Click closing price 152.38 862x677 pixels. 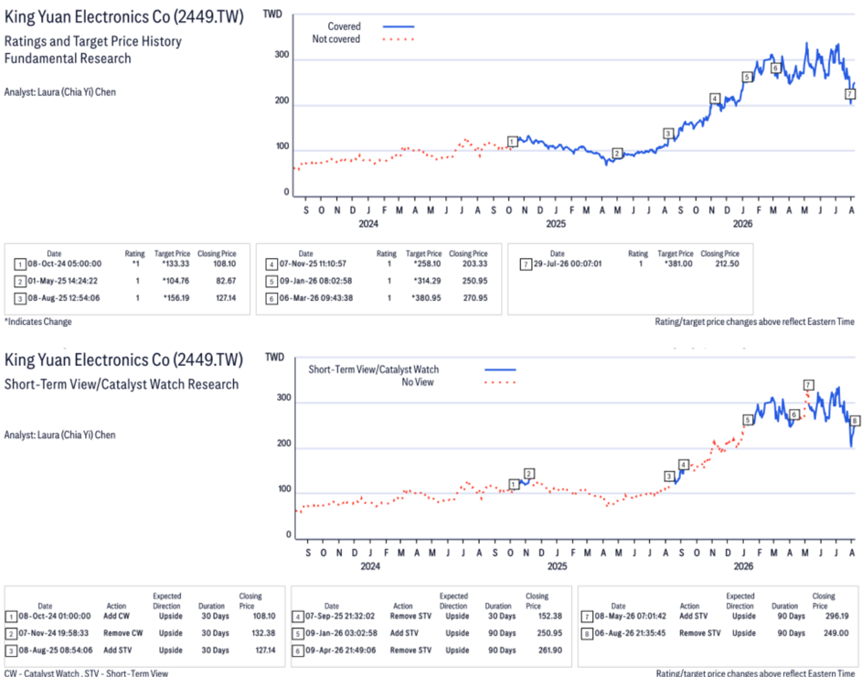(550, 616)
